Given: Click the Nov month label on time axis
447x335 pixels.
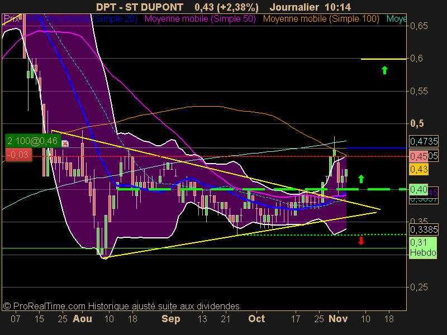Looking at the screenshot, I should (338, 318).
